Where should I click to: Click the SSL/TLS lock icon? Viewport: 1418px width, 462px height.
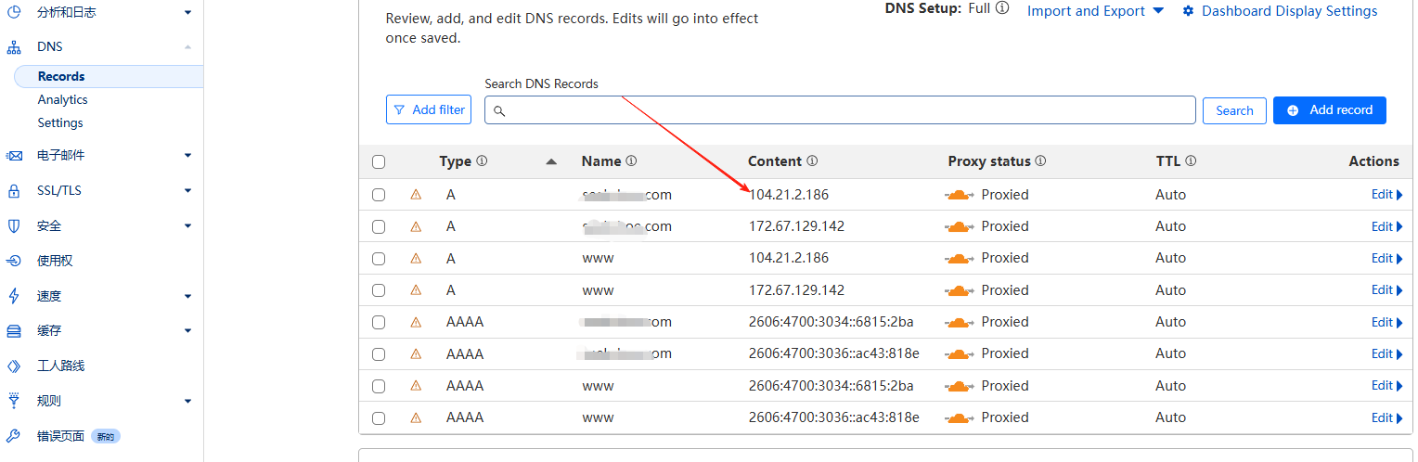[x=14, y=191]
